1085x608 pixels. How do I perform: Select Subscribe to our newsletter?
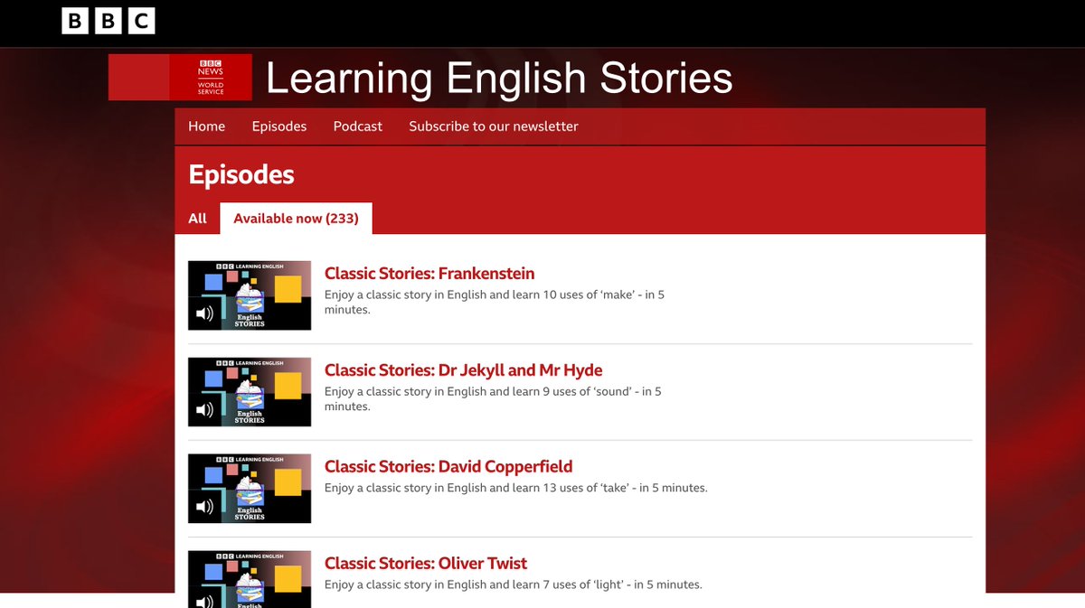[x=494, y=126]
